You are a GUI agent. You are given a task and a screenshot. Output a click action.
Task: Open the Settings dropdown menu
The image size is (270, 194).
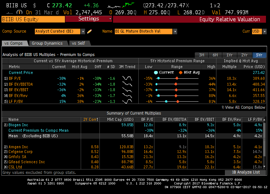pos(89,19)
